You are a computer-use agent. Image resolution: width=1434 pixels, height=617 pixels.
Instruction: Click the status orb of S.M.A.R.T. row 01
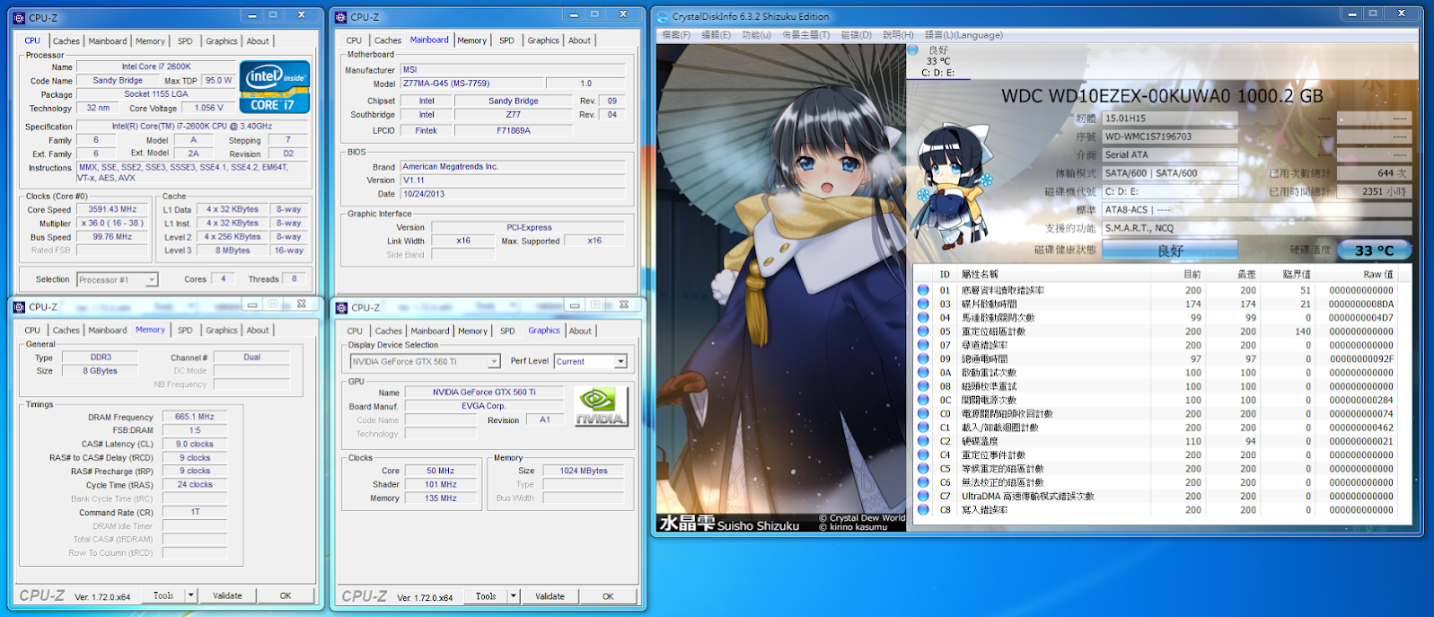point(922,290)
